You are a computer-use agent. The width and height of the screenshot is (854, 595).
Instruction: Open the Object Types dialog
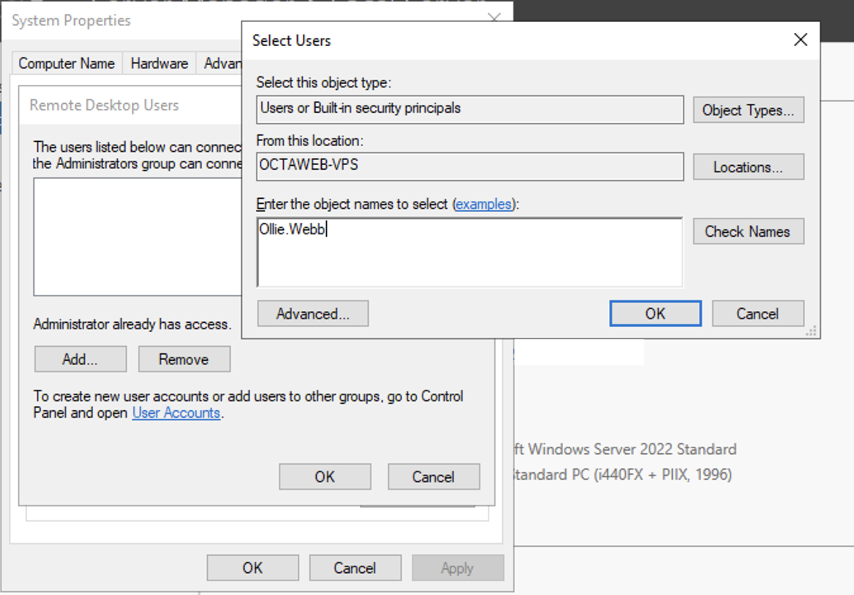point(748,110)
